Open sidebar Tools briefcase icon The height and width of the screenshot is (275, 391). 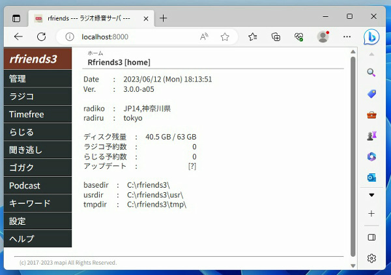371,115
